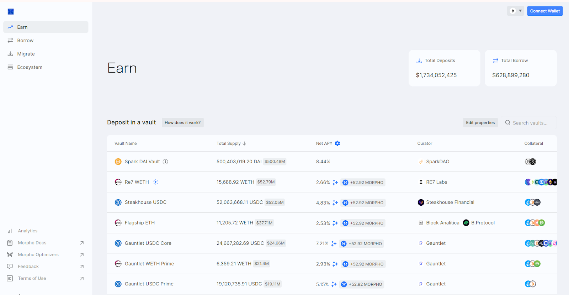The height and width of the screenshot is (295, 569).
Task: Click the WETH token icon for Flagship ETH
Action: pos(118,223)
